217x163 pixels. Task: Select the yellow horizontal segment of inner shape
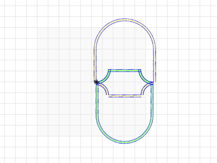[125, 96]
